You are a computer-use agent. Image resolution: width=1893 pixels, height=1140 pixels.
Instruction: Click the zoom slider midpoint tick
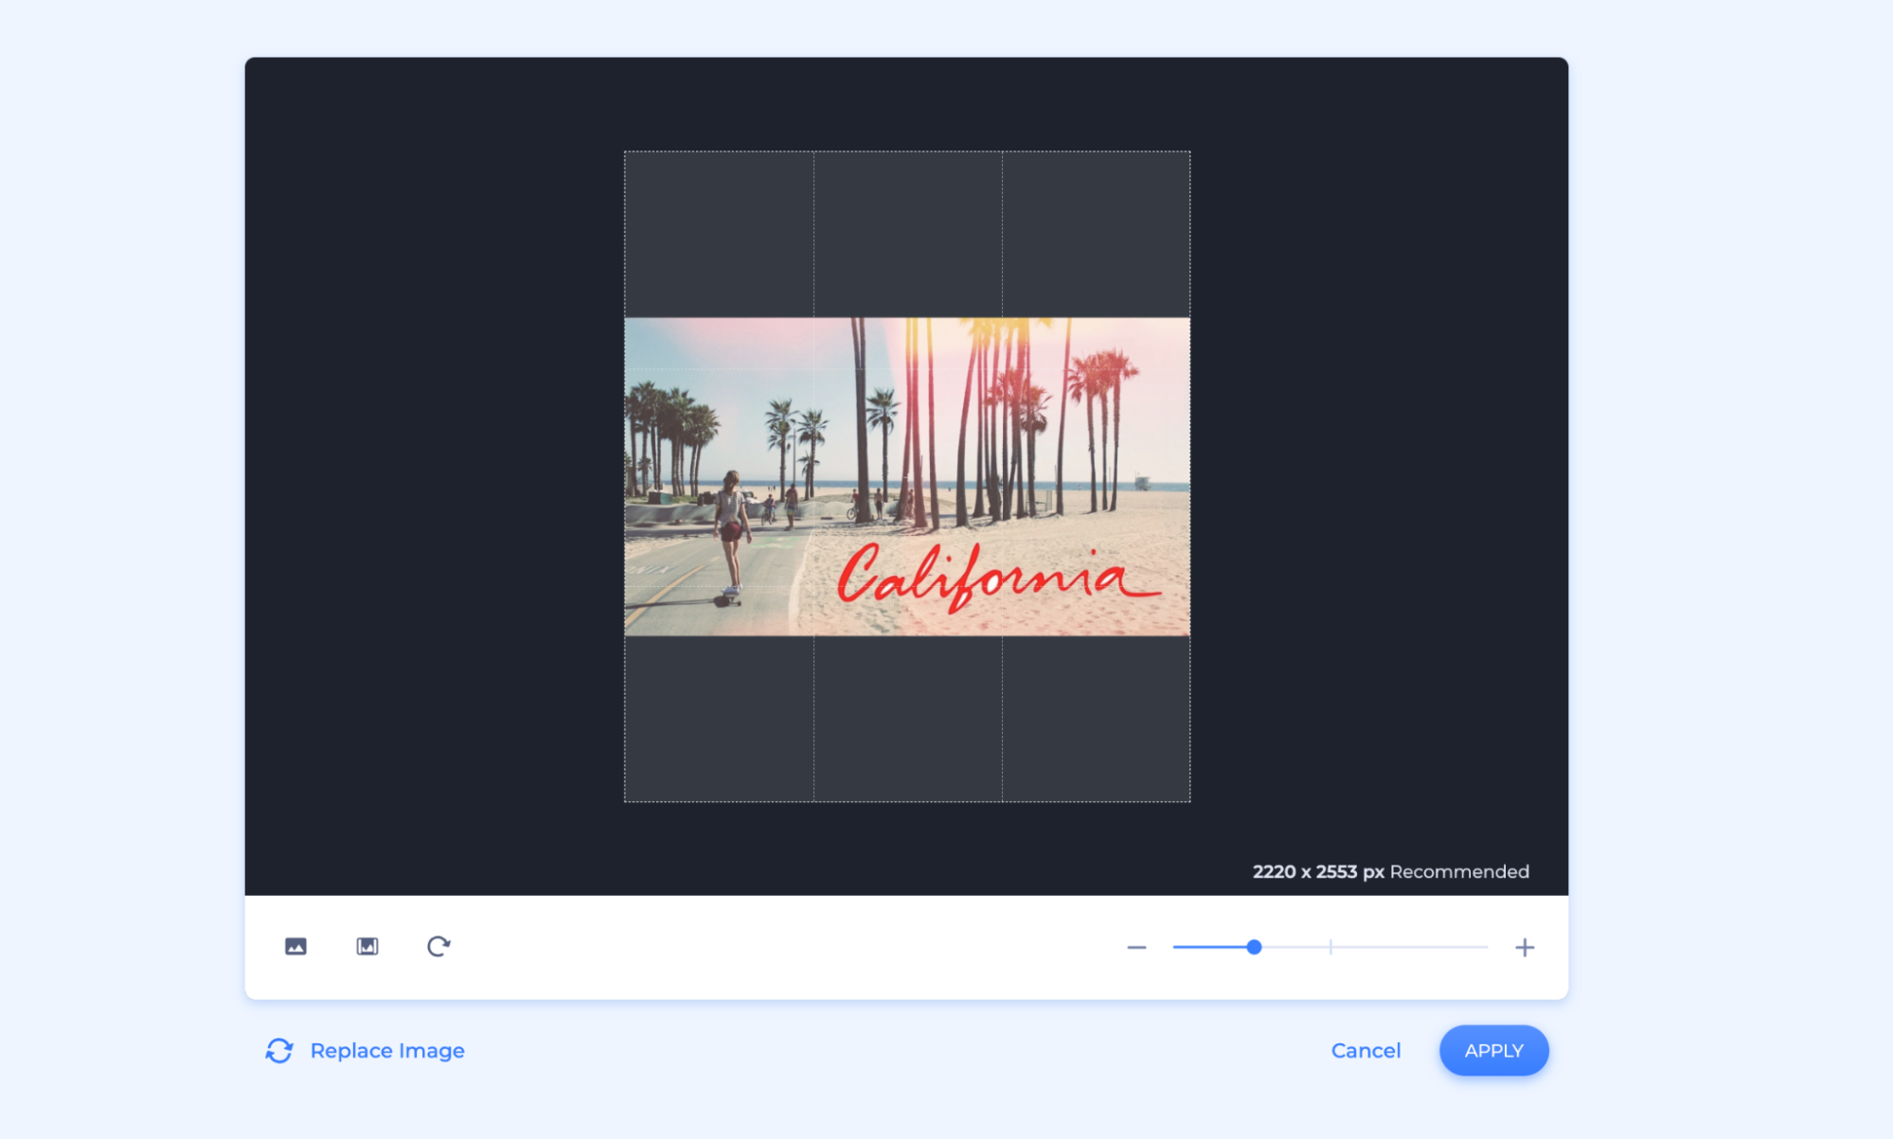[x=1330, y=947]
